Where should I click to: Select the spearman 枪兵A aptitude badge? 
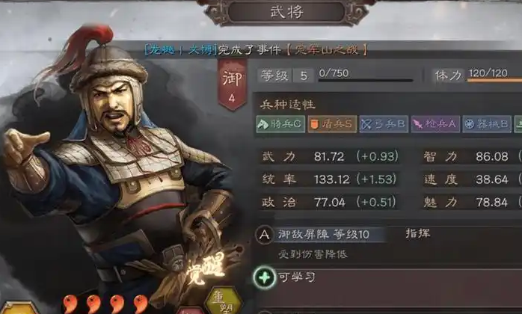point(435,124)
